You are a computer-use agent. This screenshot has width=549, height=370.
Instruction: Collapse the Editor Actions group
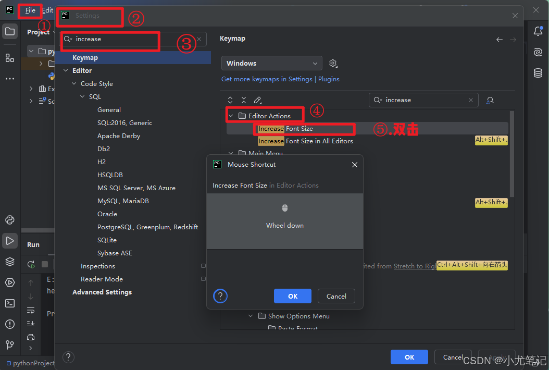(x=231, y=116)
